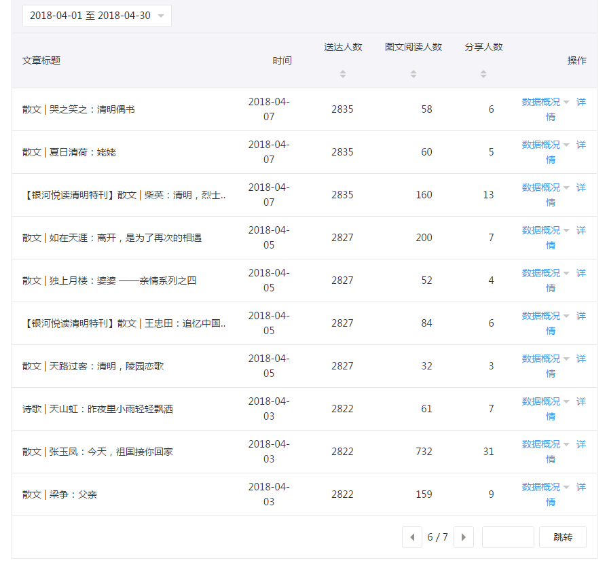The width and height of the screenshot is (607, 561).
Task: Sort by 送达人数 column arrows
Action: pyautogui.click(x=343, y=74)
